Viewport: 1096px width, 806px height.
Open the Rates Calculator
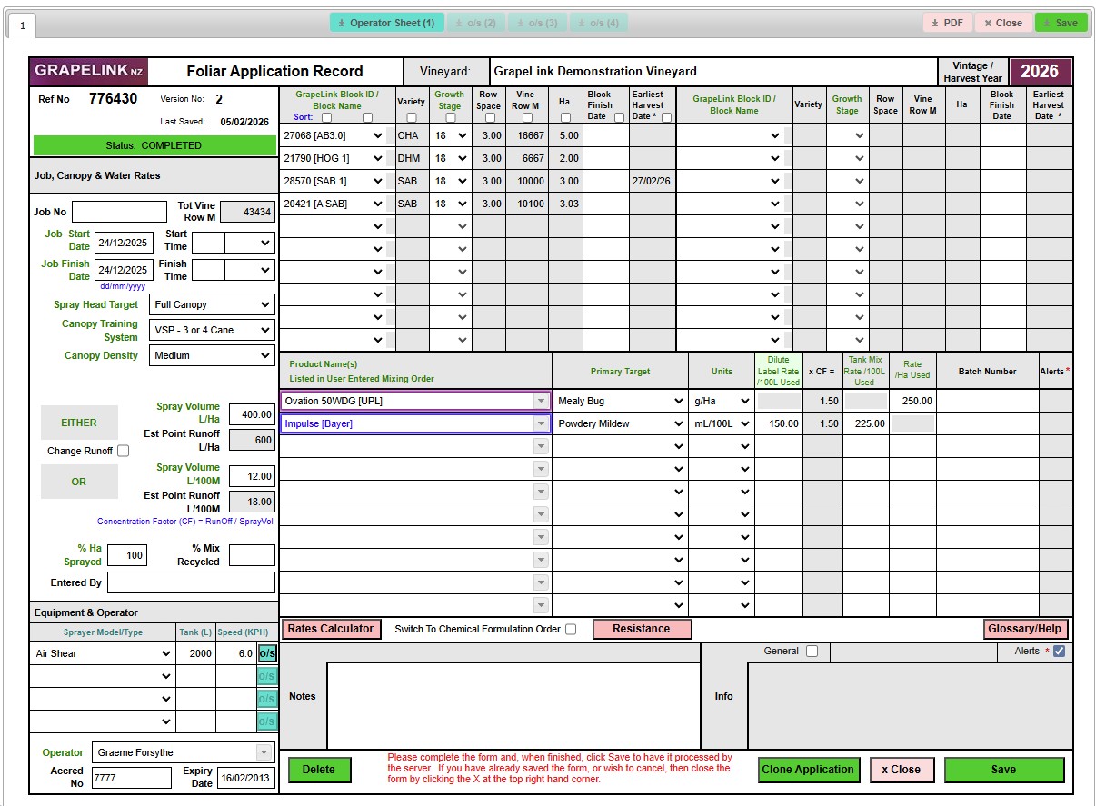click(x=331, y=629)
